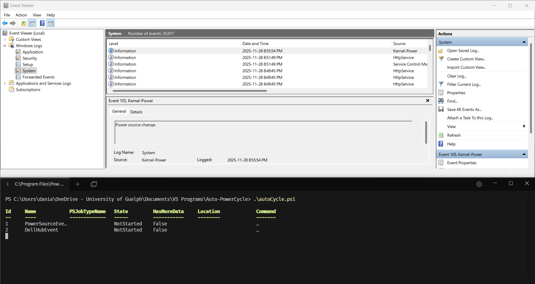Select the Security log in tree
Image resolution: width=535 pixels, height=284 pixels.
pos(30,58)
